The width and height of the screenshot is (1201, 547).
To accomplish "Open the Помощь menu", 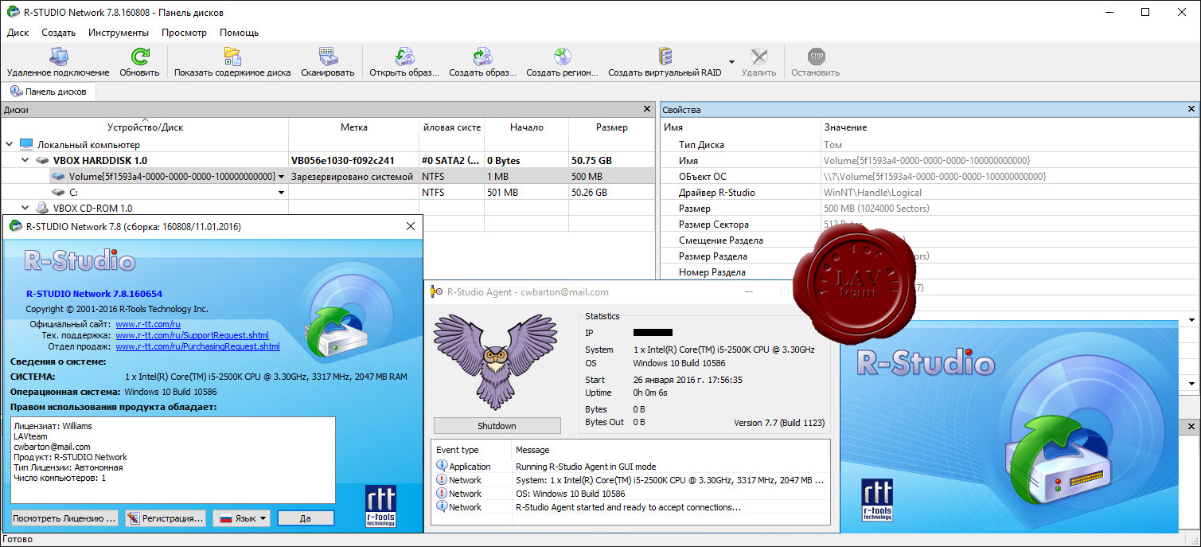I will (x=239, y=33).
